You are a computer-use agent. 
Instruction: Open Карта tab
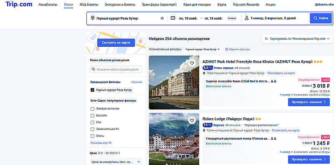[x=222, y=5]
